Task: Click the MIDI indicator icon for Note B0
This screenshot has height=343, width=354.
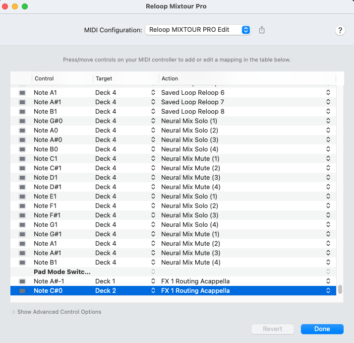Action: tap(22, 149)
